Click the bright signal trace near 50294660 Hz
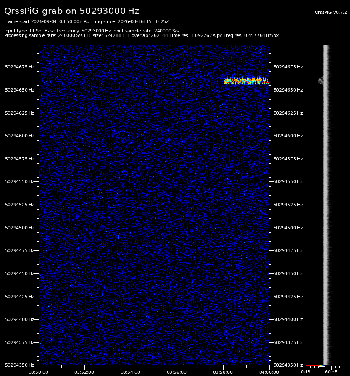The image size is (350, 376). pyautogui.click(x=246, y=80)
